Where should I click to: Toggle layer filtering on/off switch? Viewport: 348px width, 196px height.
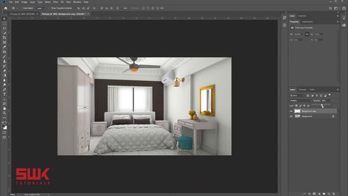click(x=330, y=95)
